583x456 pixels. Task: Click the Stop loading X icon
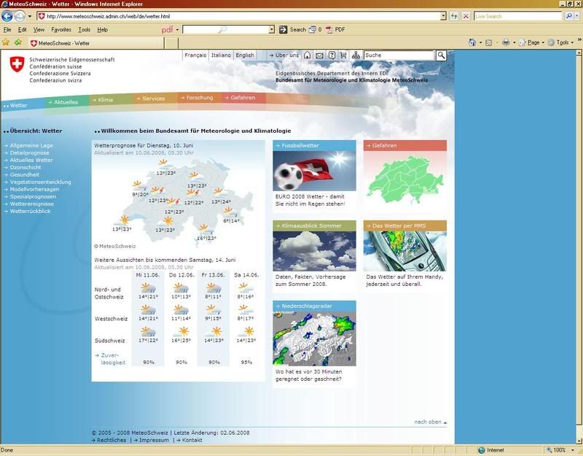(x=466, y=16)
